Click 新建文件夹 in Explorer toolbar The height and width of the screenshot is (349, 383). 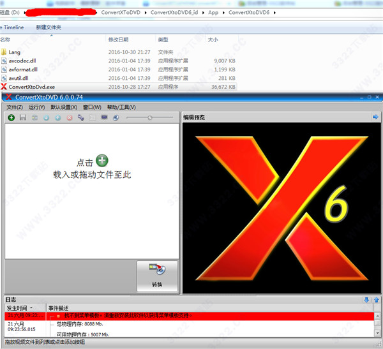(x=49, y=27)
